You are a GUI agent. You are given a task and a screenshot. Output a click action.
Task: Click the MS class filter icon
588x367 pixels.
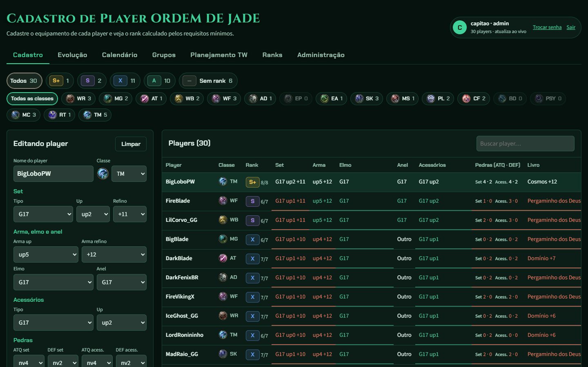(395, 99)
